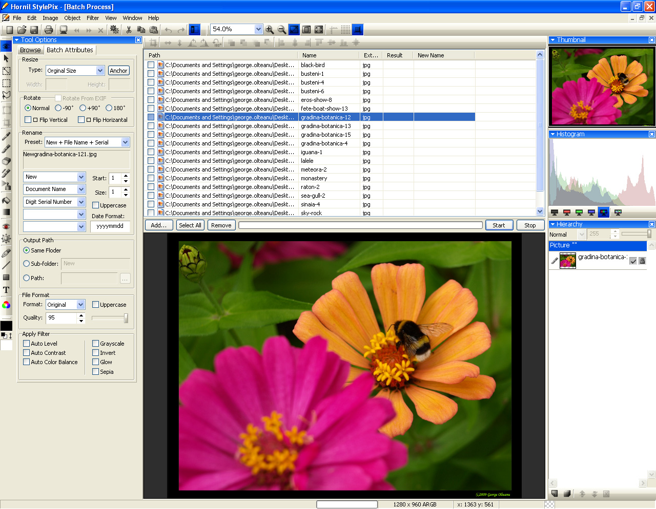Select the Text tool in toolbox

6,290
